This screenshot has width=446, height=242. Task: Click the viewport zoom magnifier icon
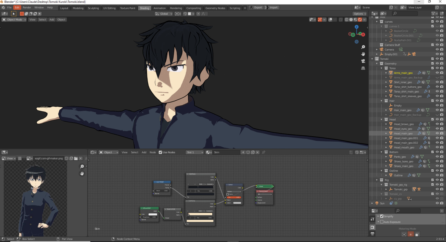tap(363, 47)
